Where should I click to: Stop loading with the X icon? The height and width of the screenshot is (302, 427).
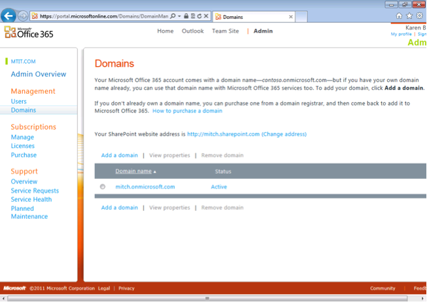pyautogui.click(x=206, y=16)
